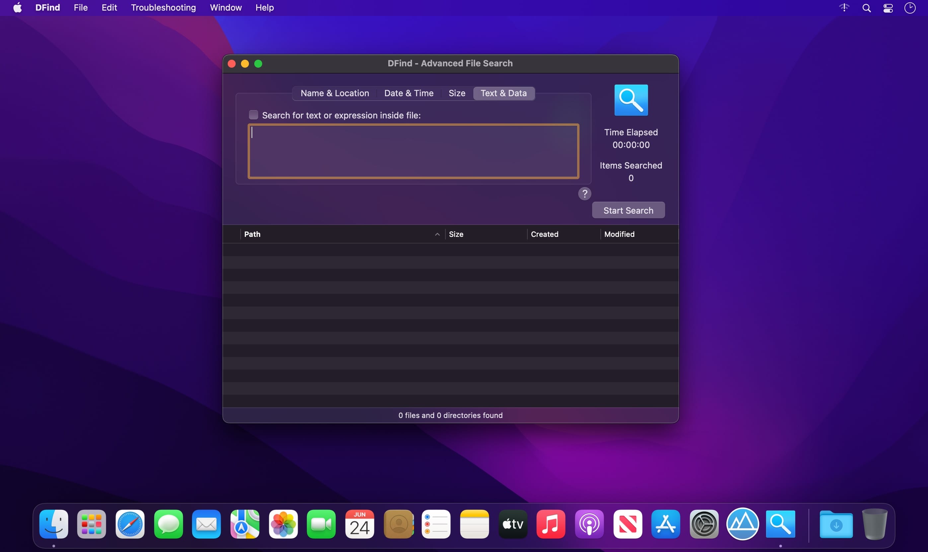Open the Edit menu
The height and width of the screenshot is (552, 928).
pyautogui.click(x=109, y=7)
